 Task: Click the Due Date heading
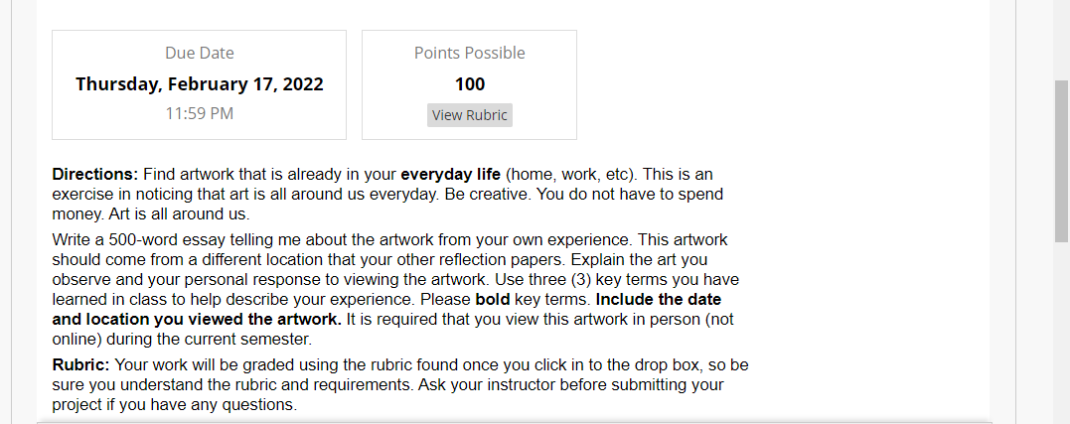coord(200,53)
